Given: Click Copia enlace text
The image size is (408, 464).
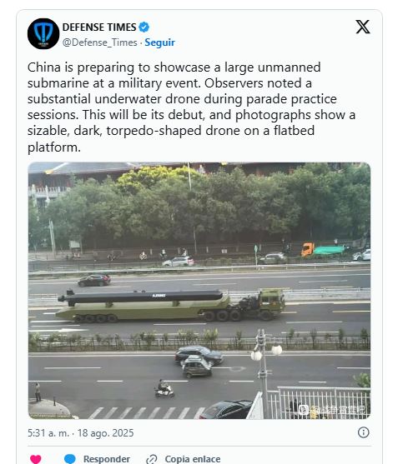Looking at the screenshot, I should (192, 459).
